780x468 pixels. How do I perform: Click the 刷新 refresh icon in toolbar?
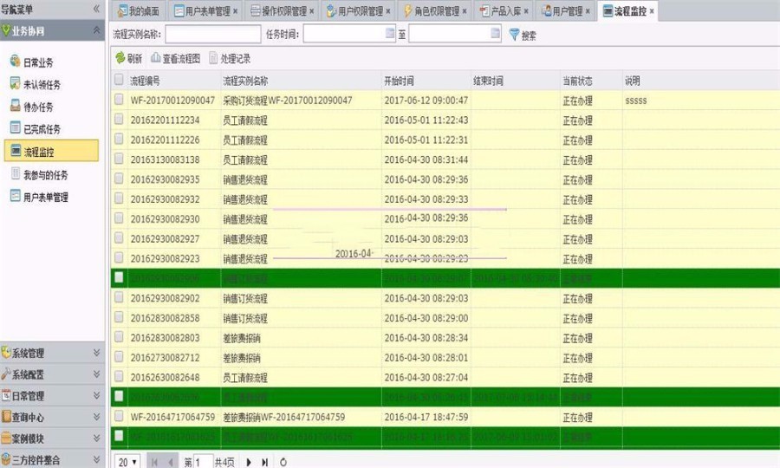(120, 58)
